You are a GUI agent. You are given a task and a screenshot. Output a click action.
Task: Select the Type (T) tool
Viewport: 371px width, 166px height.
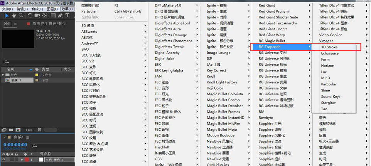pyautogui.click(x=67, y=15)
